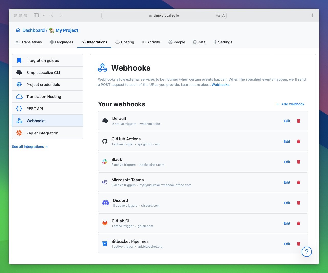
Task: Follow the See all integrations link
Action: tap(30, 147)
